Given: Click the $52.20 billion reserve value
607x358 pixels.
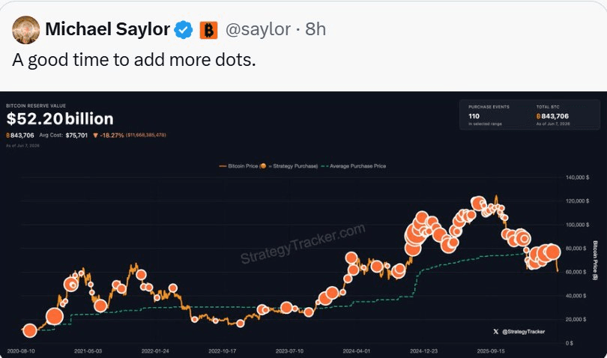Looking at the screenshot, I should click(x=60, y=119).
